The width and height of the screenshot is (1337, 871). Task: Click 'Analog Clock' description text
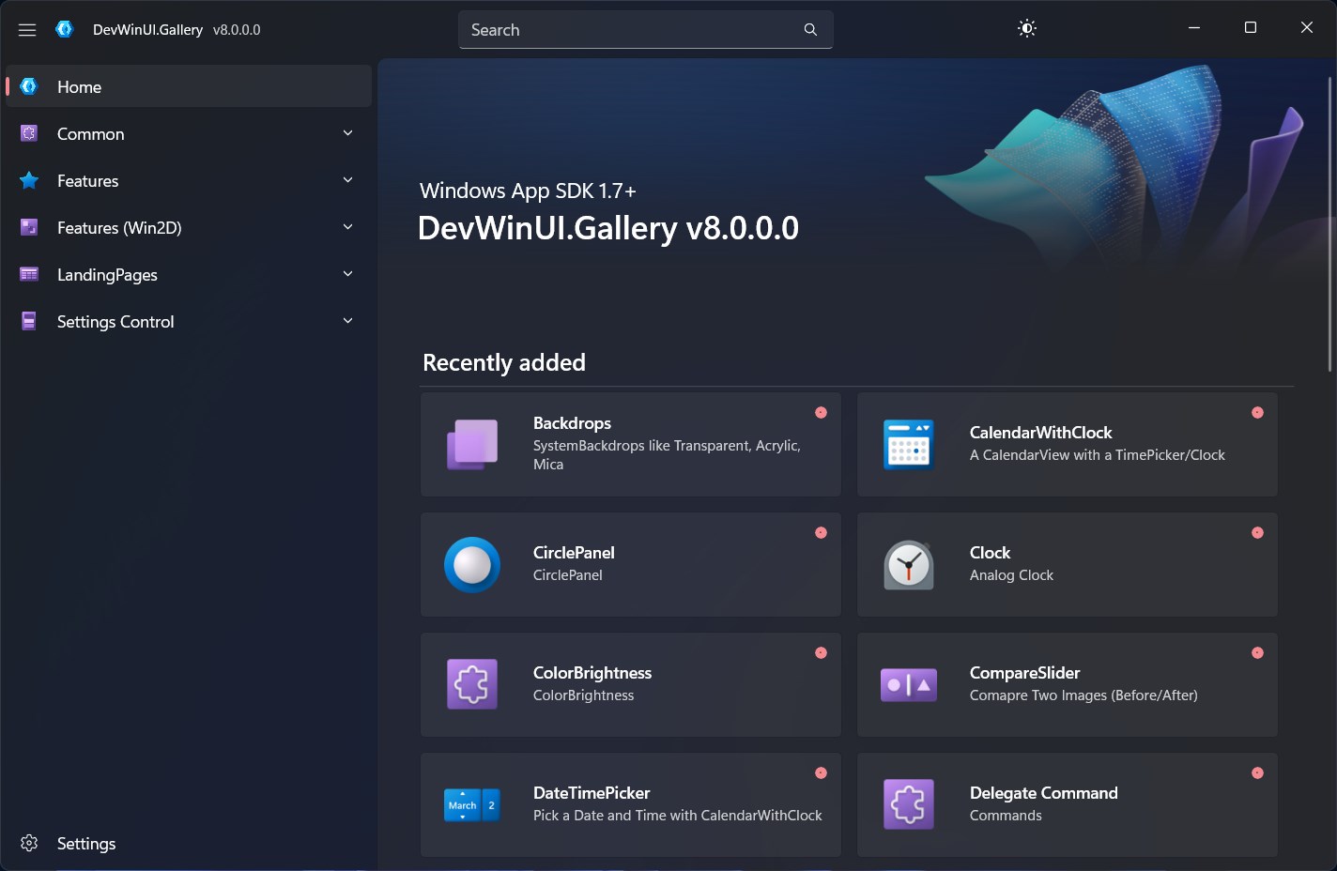point(1011,575)
